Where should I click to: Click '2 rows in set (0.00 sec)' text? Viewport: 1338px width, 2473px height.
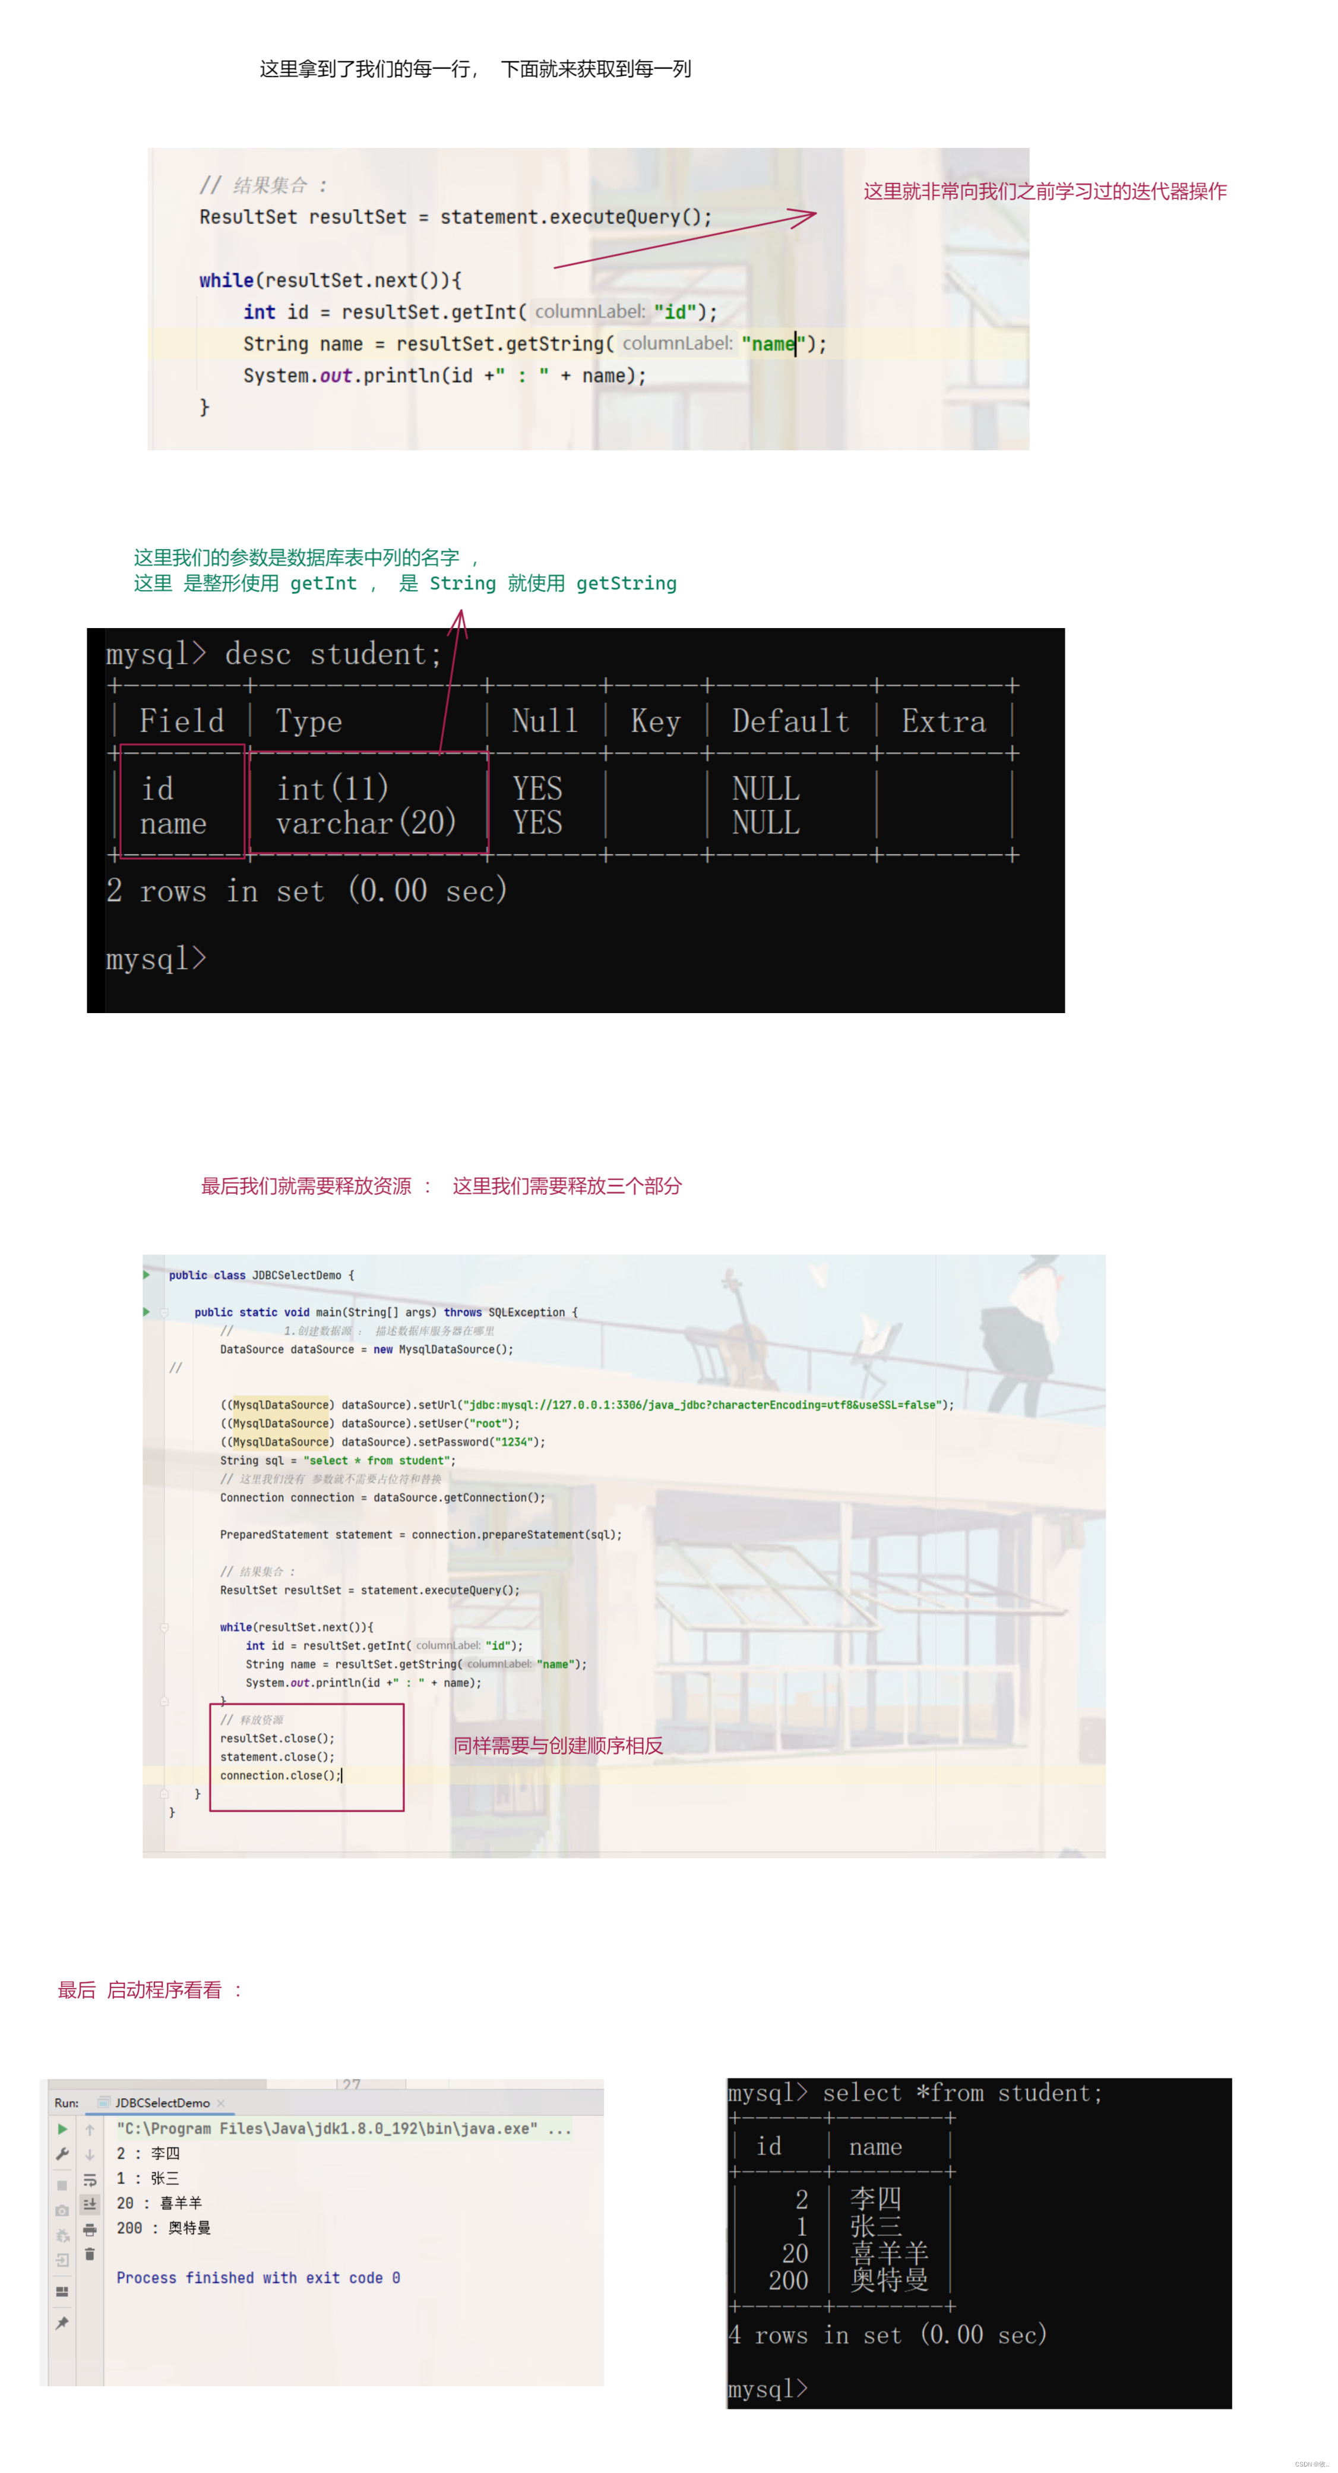click(x=306, y=891)
